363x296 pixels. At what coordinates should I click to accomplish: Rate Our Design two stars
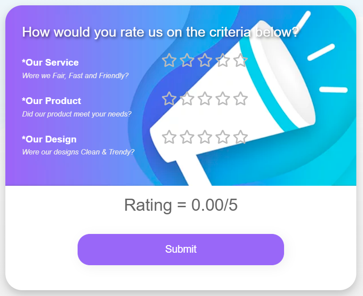pos(187,137)
